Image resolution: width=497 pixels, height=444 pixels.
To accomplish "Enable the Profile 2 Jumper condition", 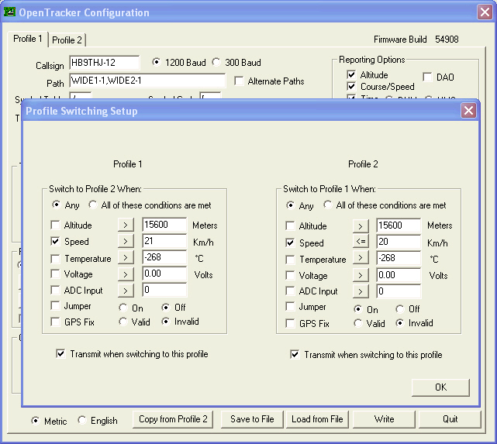I will tap(290, 306).
